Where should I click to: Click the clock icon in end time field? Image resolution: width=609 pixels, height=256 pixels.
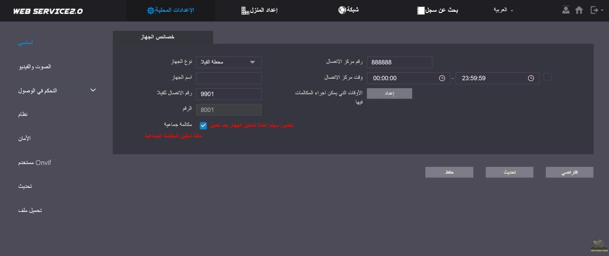pyautogui.click(x=531, y=78)
